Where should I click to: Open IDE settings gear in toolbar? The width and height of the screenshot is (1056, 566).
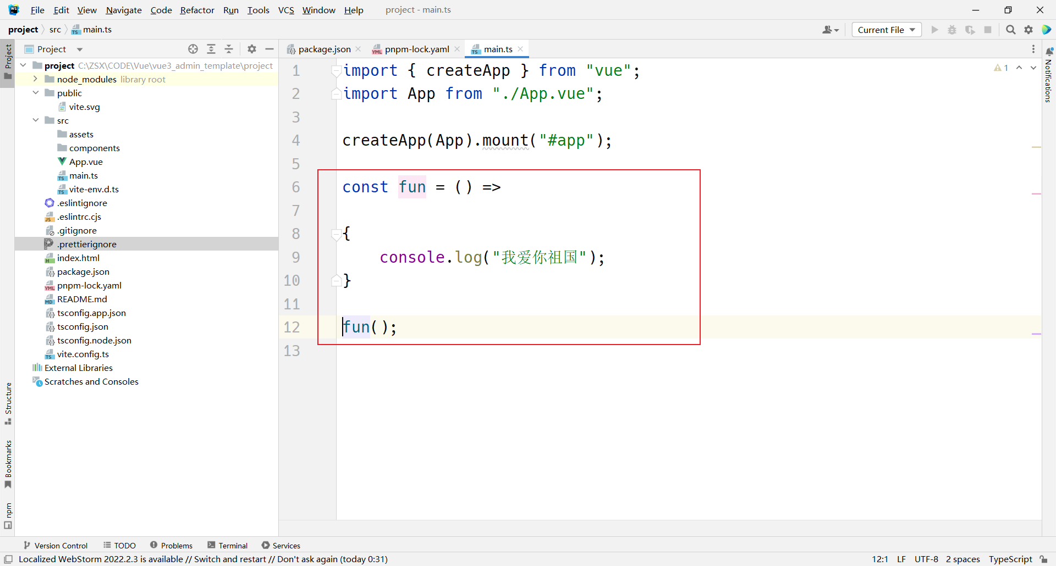(x=1028, y=30)
